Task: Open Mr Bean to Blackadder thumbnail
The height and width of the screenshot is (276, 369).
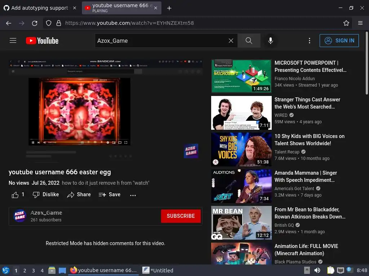Action: [241, 223]
